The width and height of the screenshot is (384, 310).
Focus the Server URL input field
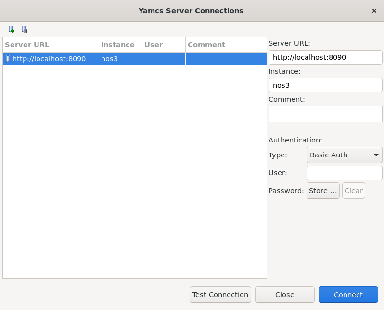325,57
